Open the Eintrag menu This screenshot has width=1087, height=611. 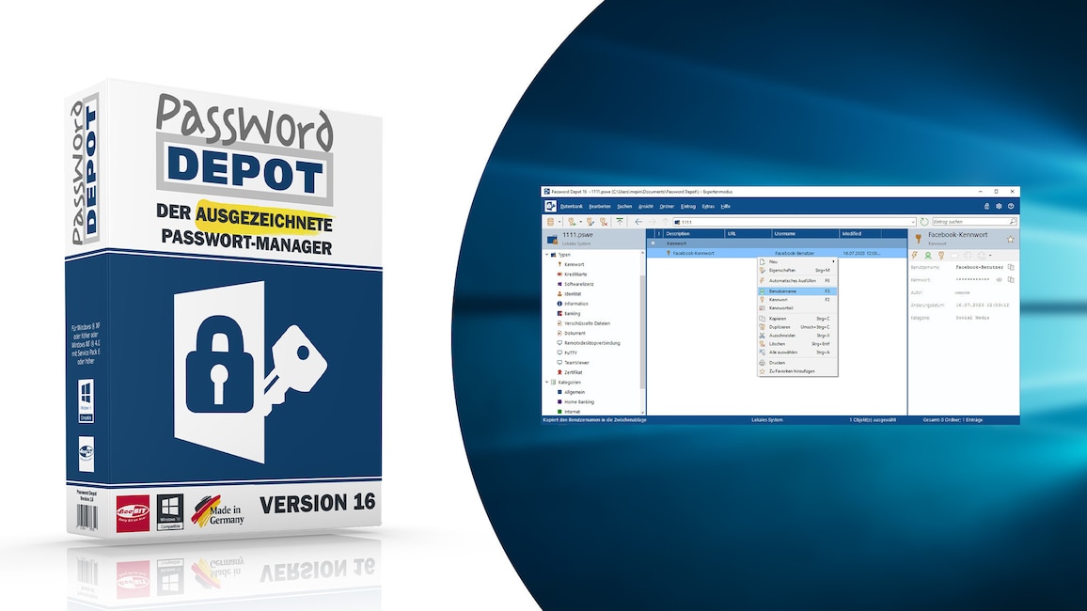[x=687, y=207]
